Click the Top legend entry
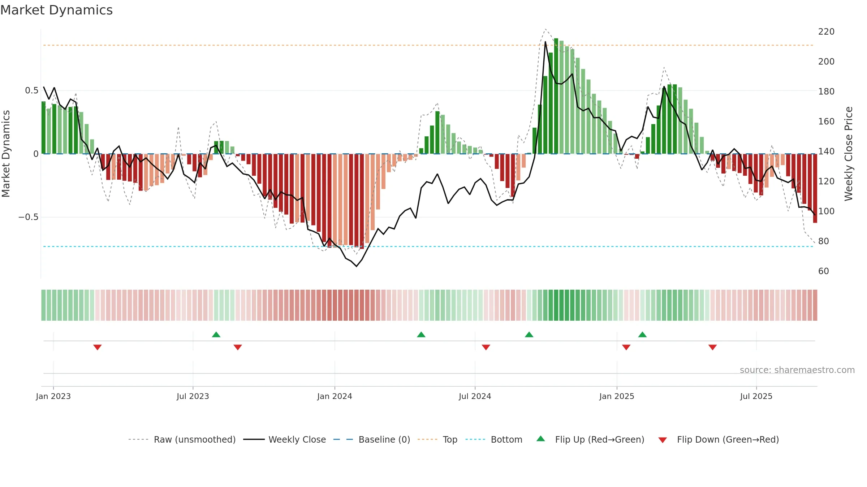Image resolution: width=867 pixels, height=487 pixels. pos(437,440)
